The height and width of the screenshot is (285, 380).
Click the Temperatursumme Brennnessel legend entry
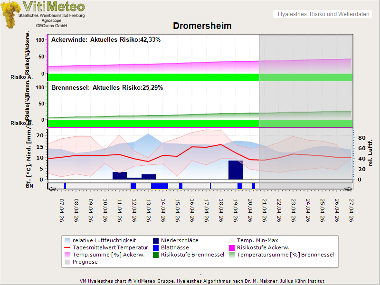coord(285,255)
